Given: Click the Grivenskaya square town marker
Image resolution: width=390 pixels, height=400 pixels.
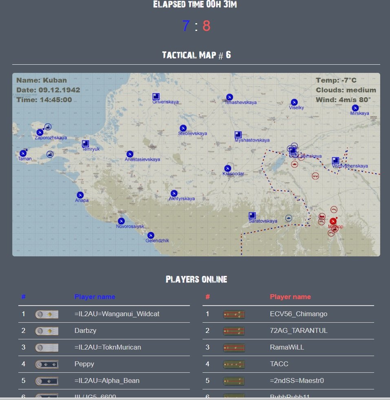Looking at the screenshot, I should point(156,96).
